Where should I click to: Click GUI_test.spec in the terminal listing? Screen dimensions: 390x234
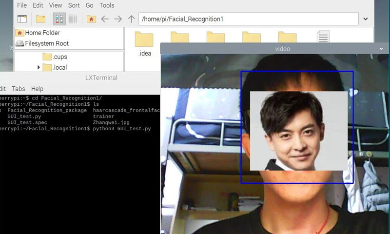(x=27, y=122)
